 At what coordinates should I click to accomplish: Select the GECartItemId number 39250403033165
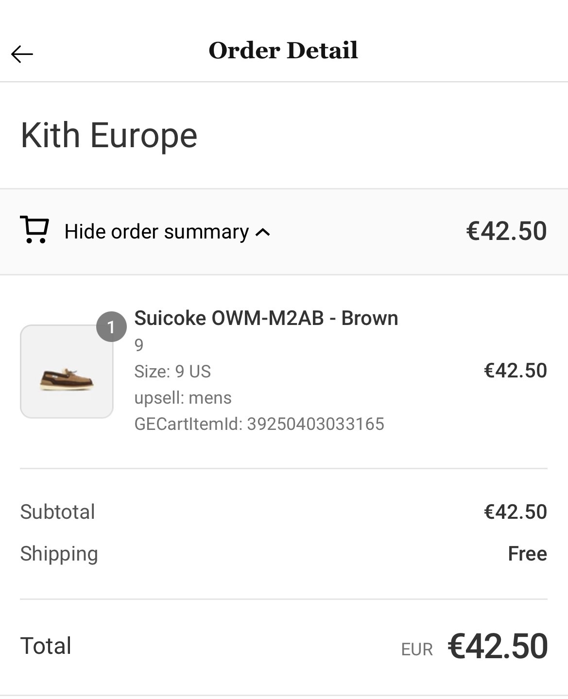coord(315,424)
